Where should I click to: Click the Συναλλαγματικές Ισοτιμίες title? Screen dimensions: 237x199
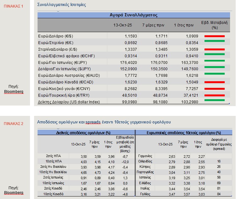[61, 5]
